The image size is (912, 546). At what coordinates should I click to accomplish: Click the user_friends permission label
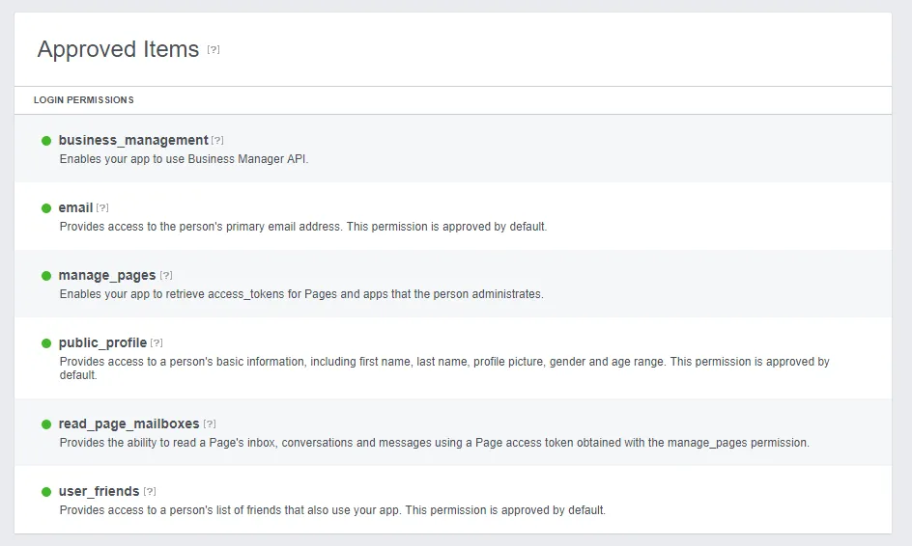click(x=99, y=491)
